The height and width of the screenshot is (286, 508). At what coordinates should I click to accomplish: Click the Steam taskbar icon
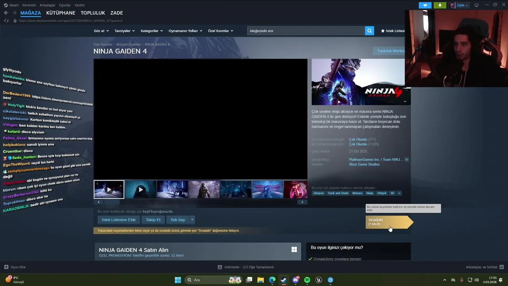[283, 280]
